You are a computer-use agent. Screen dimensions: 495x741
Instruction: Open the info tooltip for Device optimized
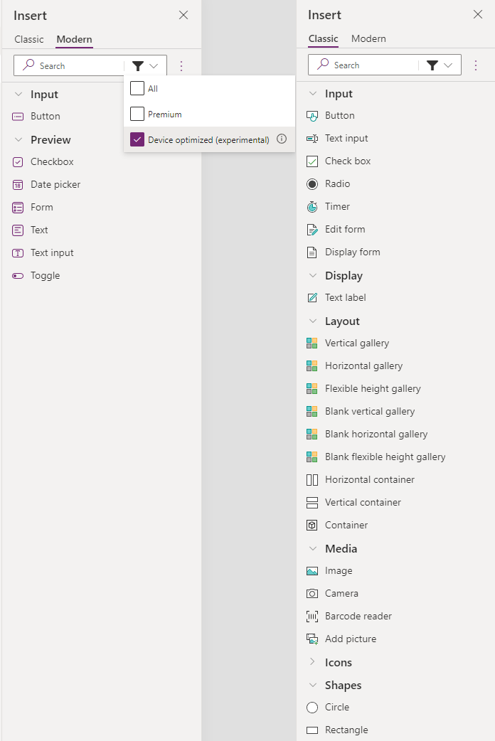point(281,139)
